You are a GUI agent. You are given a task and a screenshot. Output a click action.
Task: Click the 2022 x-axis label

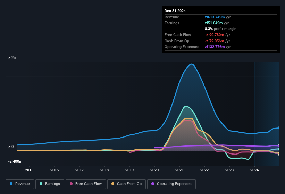(x=204, y=170)
